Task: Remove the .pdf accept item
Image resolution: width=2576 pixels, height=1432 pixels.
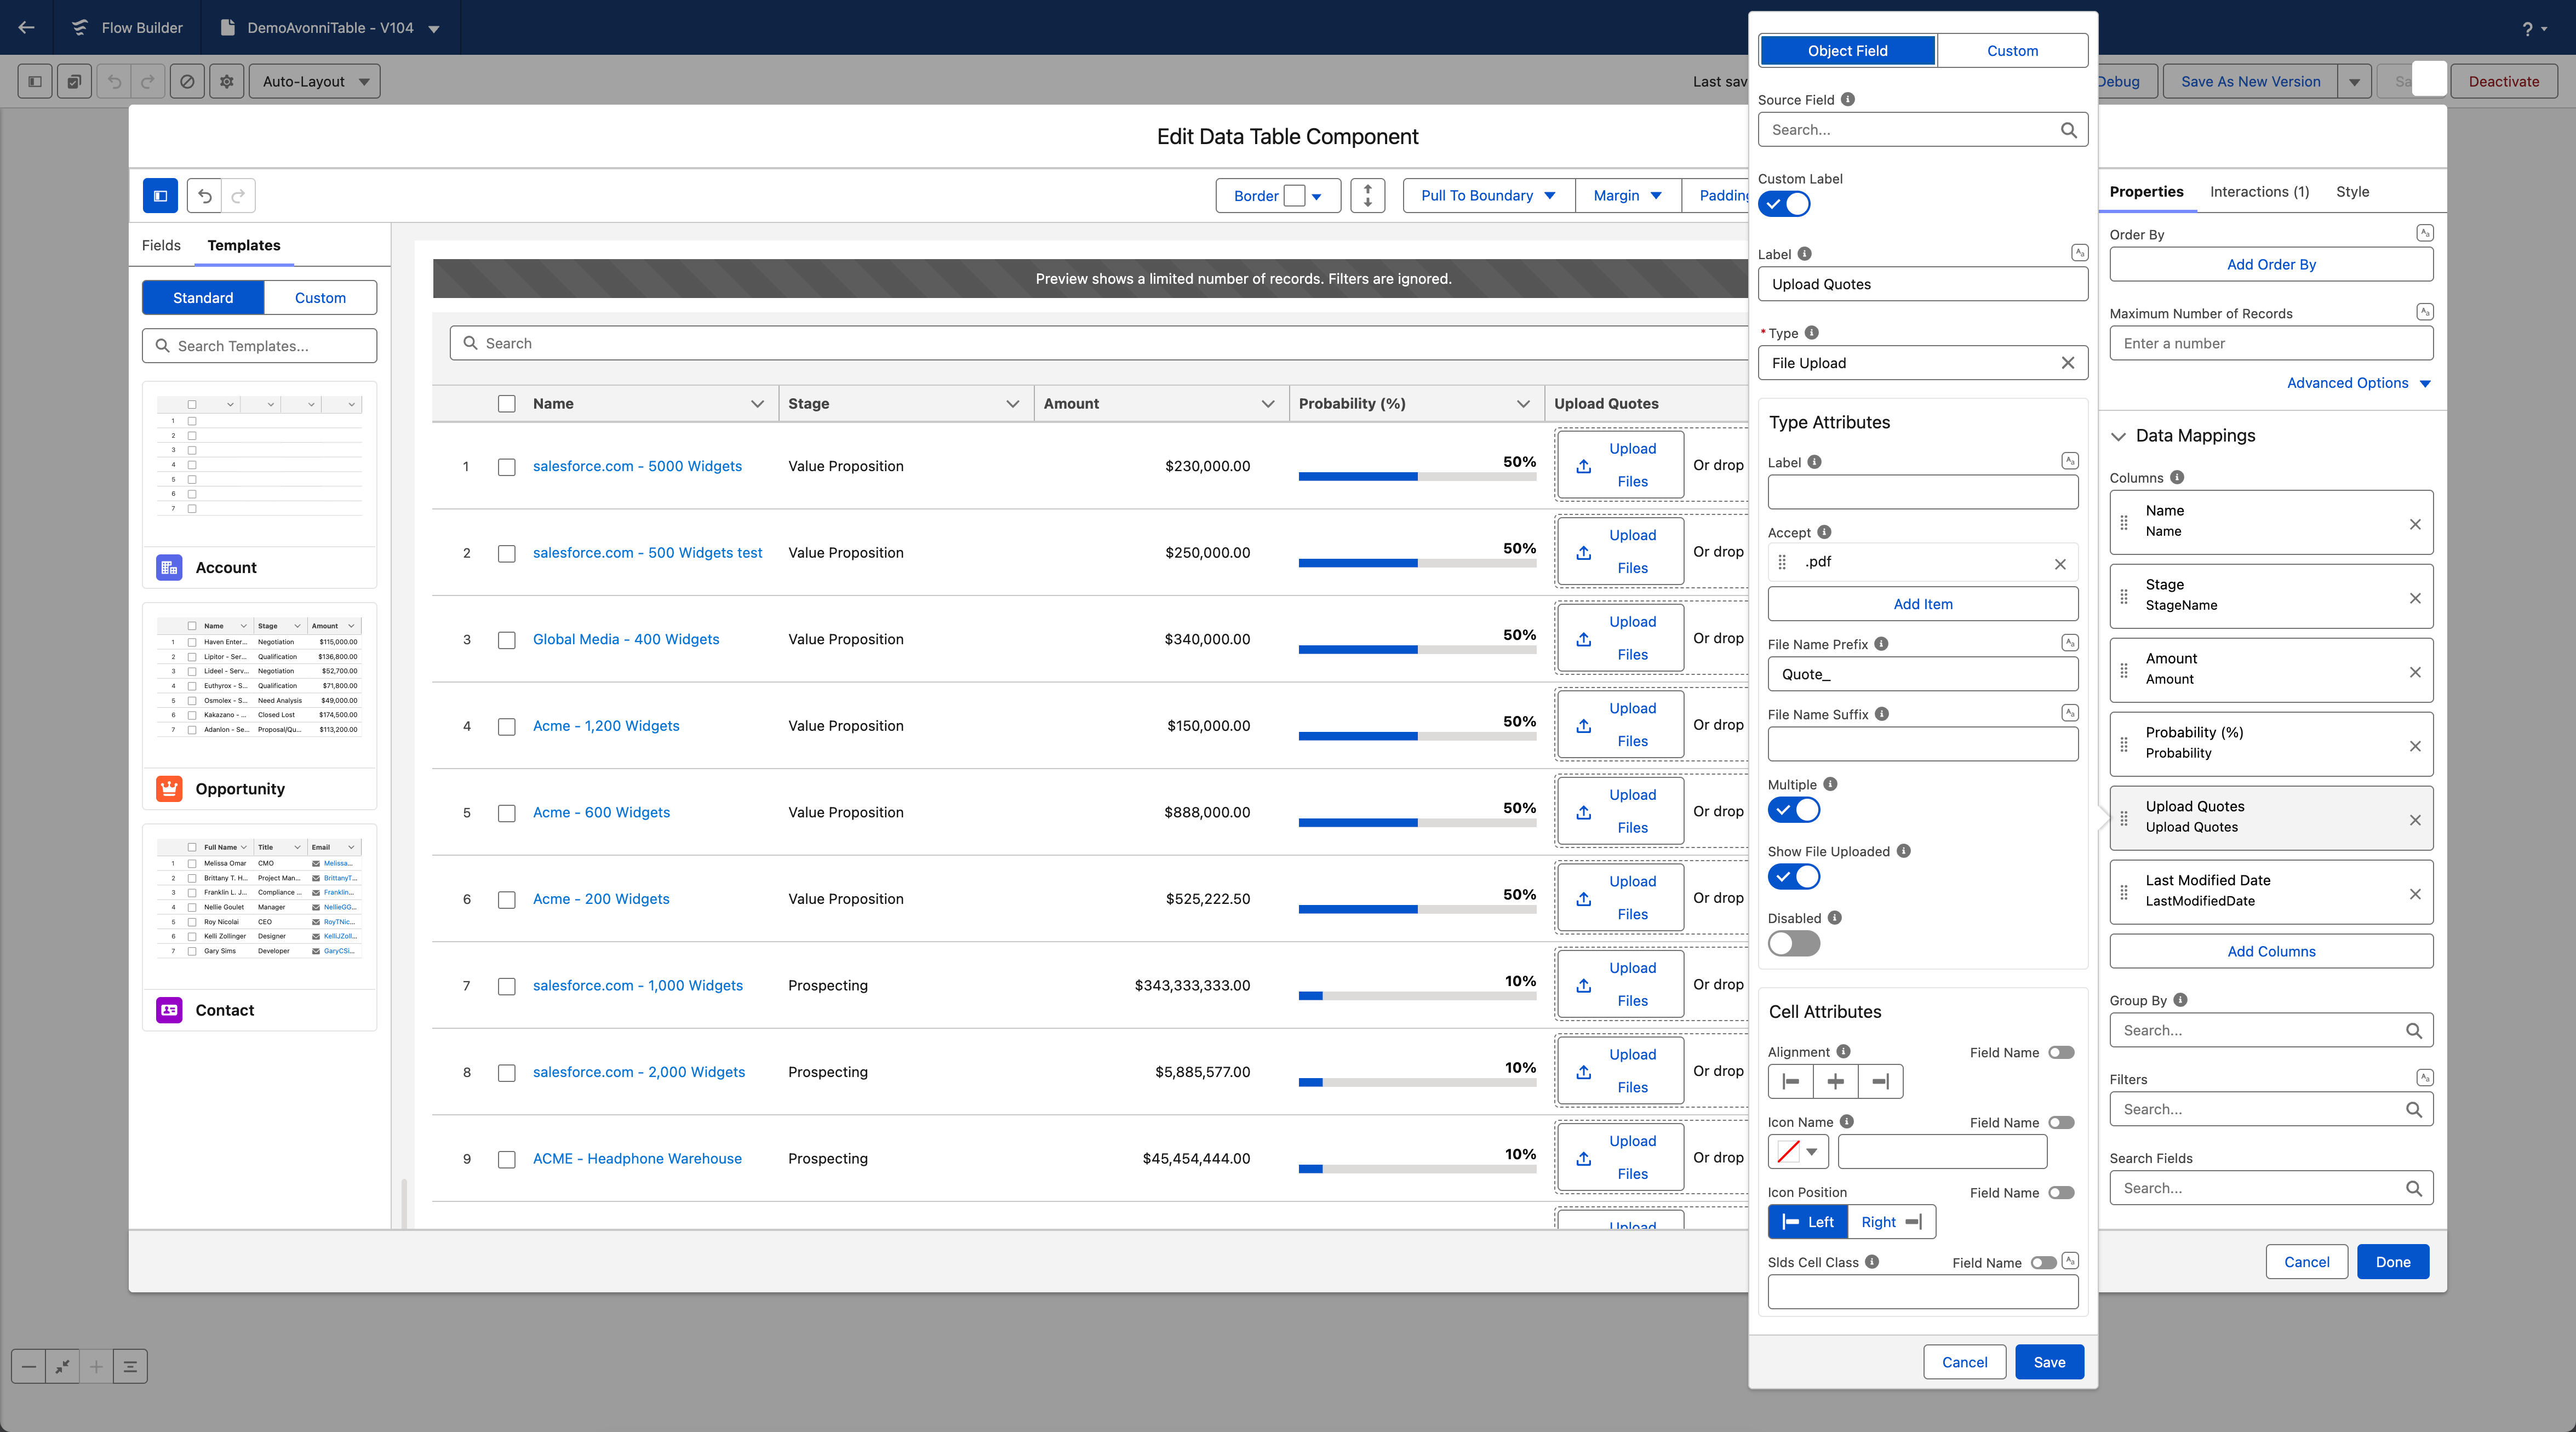Action: pyautogui.click(x=2060, y=564)
